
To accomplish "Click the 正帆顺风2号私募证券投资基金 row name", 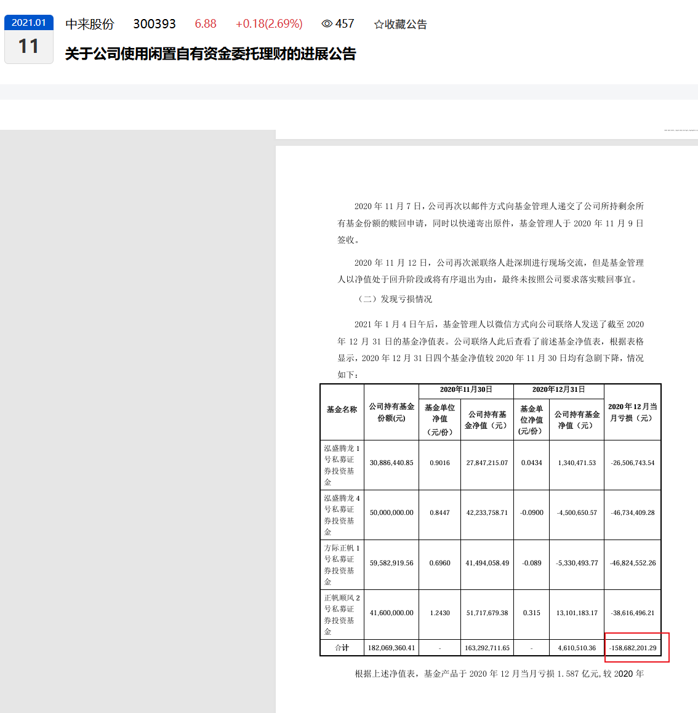I will click(x=342, y=615).
